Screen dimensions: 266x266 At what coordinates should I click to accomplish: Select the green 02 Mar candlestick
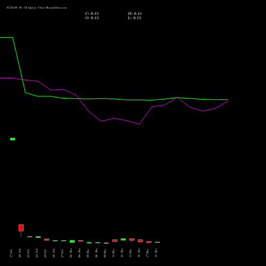pos(72,242)
